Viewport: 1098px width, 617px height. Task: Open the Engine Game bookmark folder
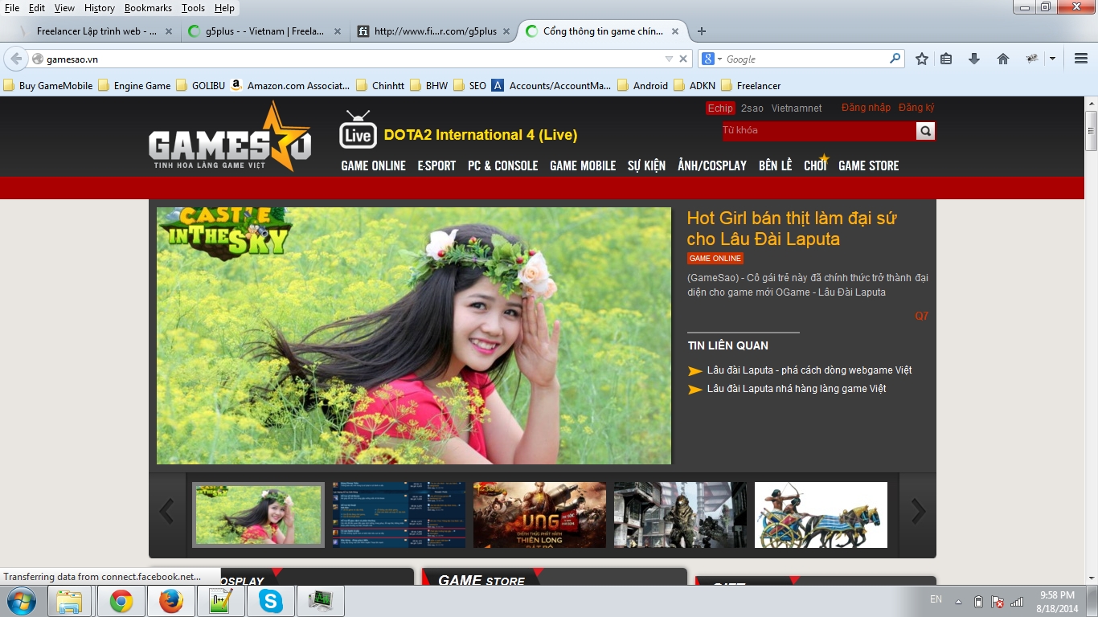tap(134, 85)
